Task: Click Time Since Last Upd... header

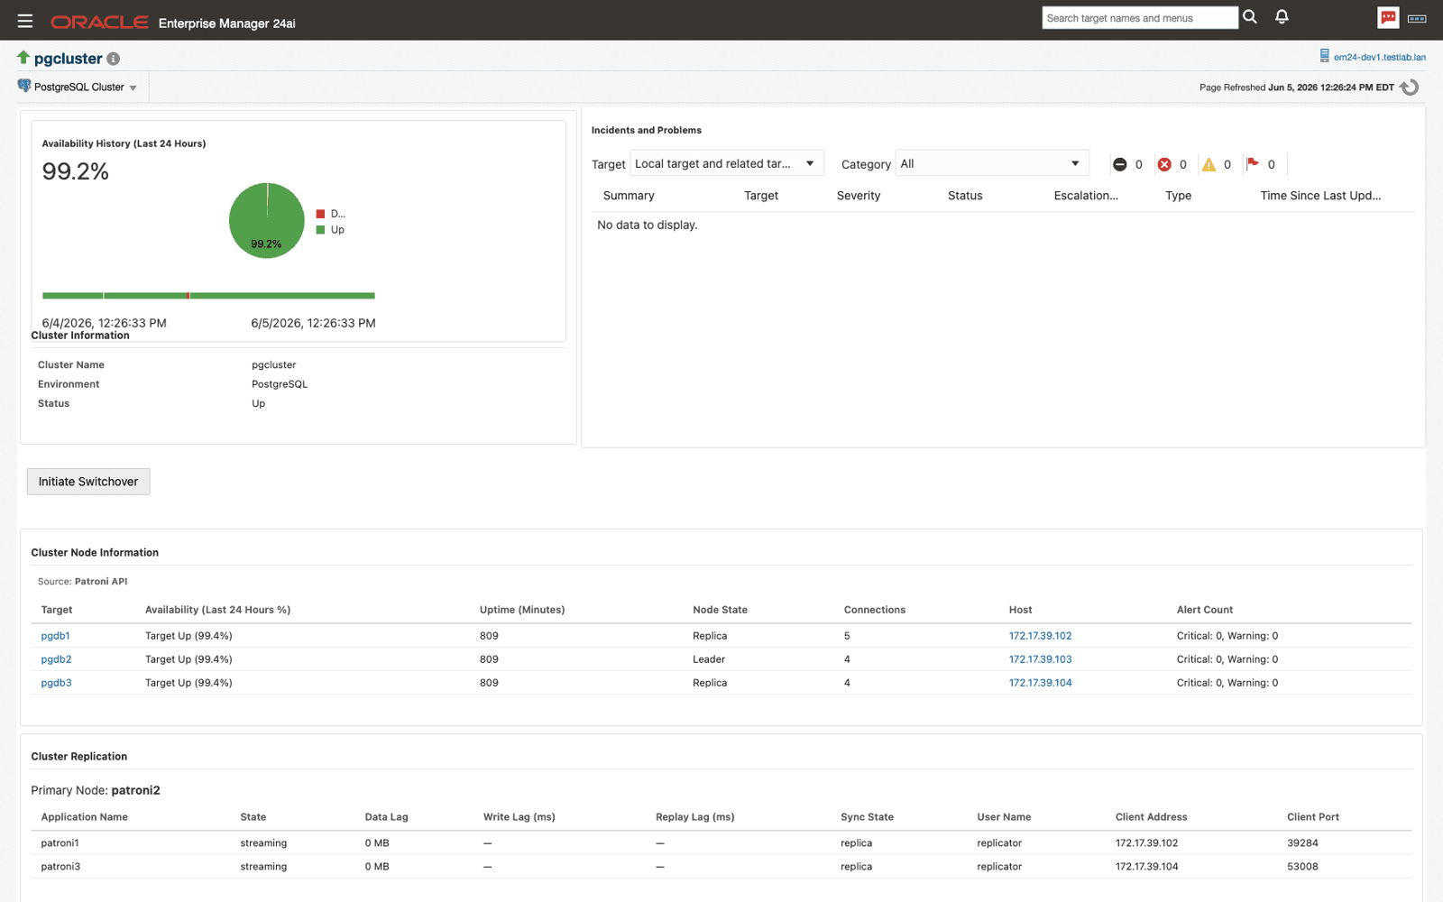Action: pos(1320,196)
